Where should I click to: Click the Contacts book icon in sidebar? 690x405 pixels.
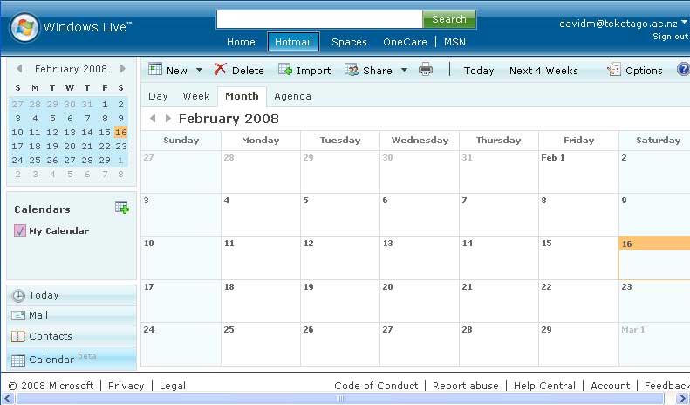click(x=17, y=336)
